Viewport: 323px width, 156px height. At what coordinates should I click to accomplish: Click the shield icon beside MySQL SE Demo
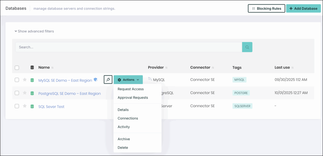pyautogui.click(x=96, y=80)
